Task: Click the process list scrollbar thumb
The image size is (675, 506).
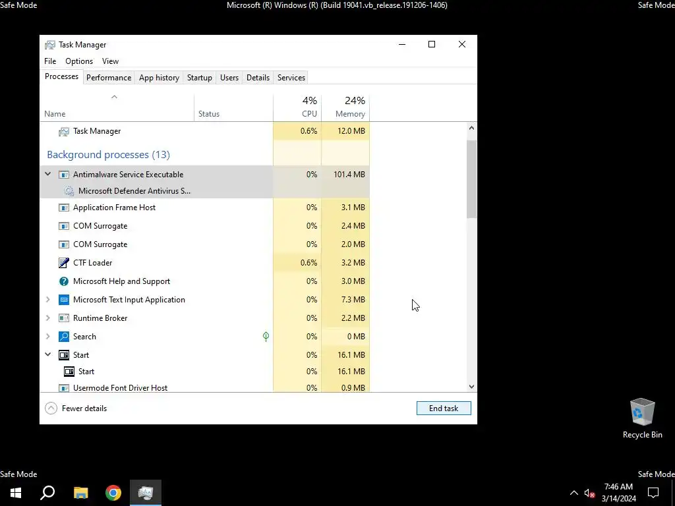Action: coord(471,179)
